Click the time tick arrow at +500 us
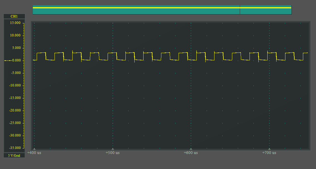Screen dimensions: 316x169 [x=113, y=149]
